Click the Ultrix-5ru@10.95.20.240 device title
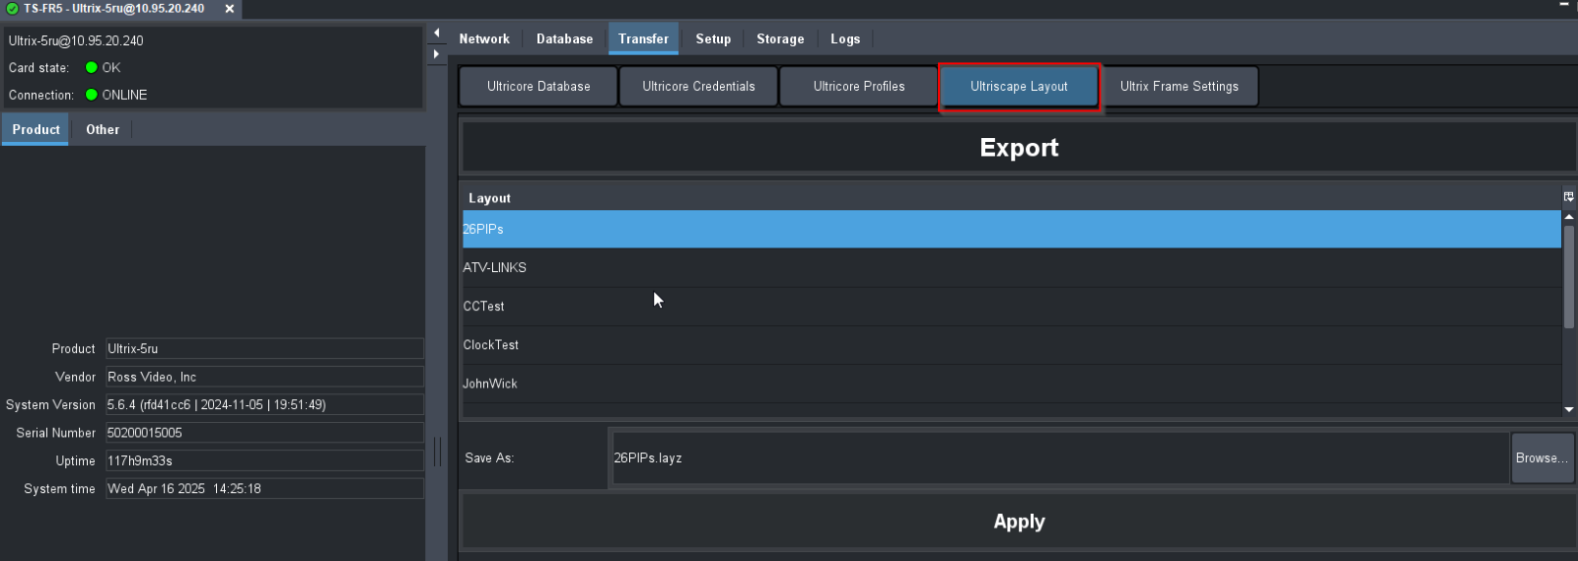Image resolution: width=1578 pixels, height=561 pixels. [x=76, y=40]
